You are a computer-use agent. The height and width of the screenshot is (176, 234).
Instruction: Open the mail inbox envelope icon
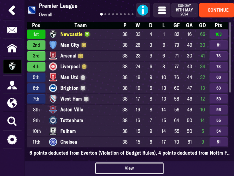coord(12,30)
